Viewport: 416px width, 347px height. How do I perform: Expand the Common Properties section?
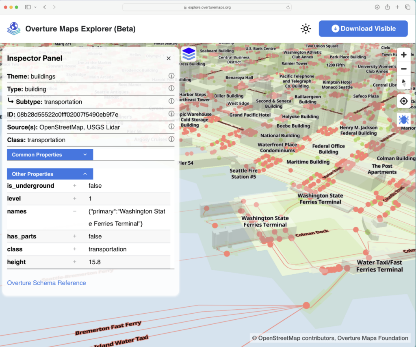(50, 154)
